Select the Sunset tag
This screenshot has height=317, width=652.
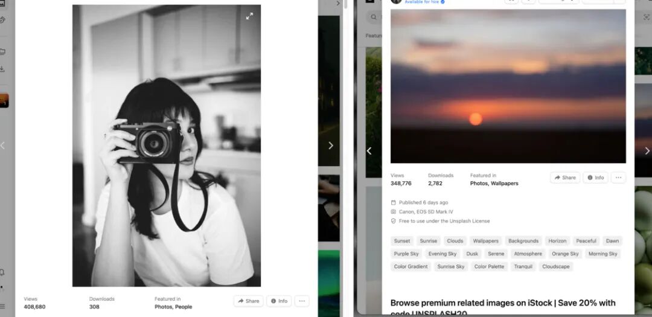pyautogui.click(x=402, y=241)
